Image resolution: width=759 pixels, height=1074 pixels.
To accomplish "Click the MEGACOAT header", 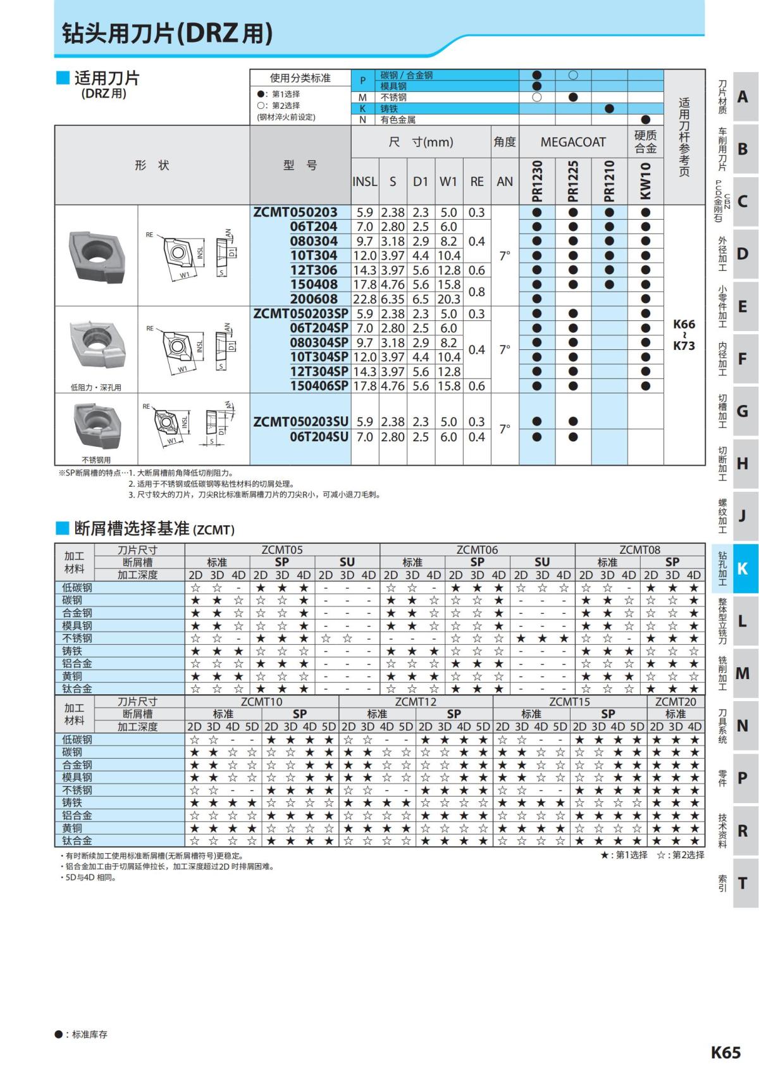I will point(573,142).
